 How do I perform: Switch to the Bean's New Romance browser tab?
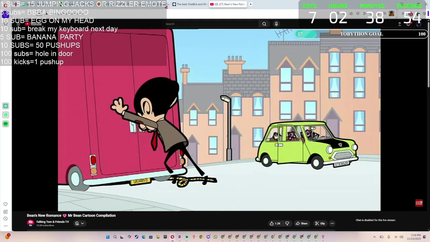pos(228,4)
